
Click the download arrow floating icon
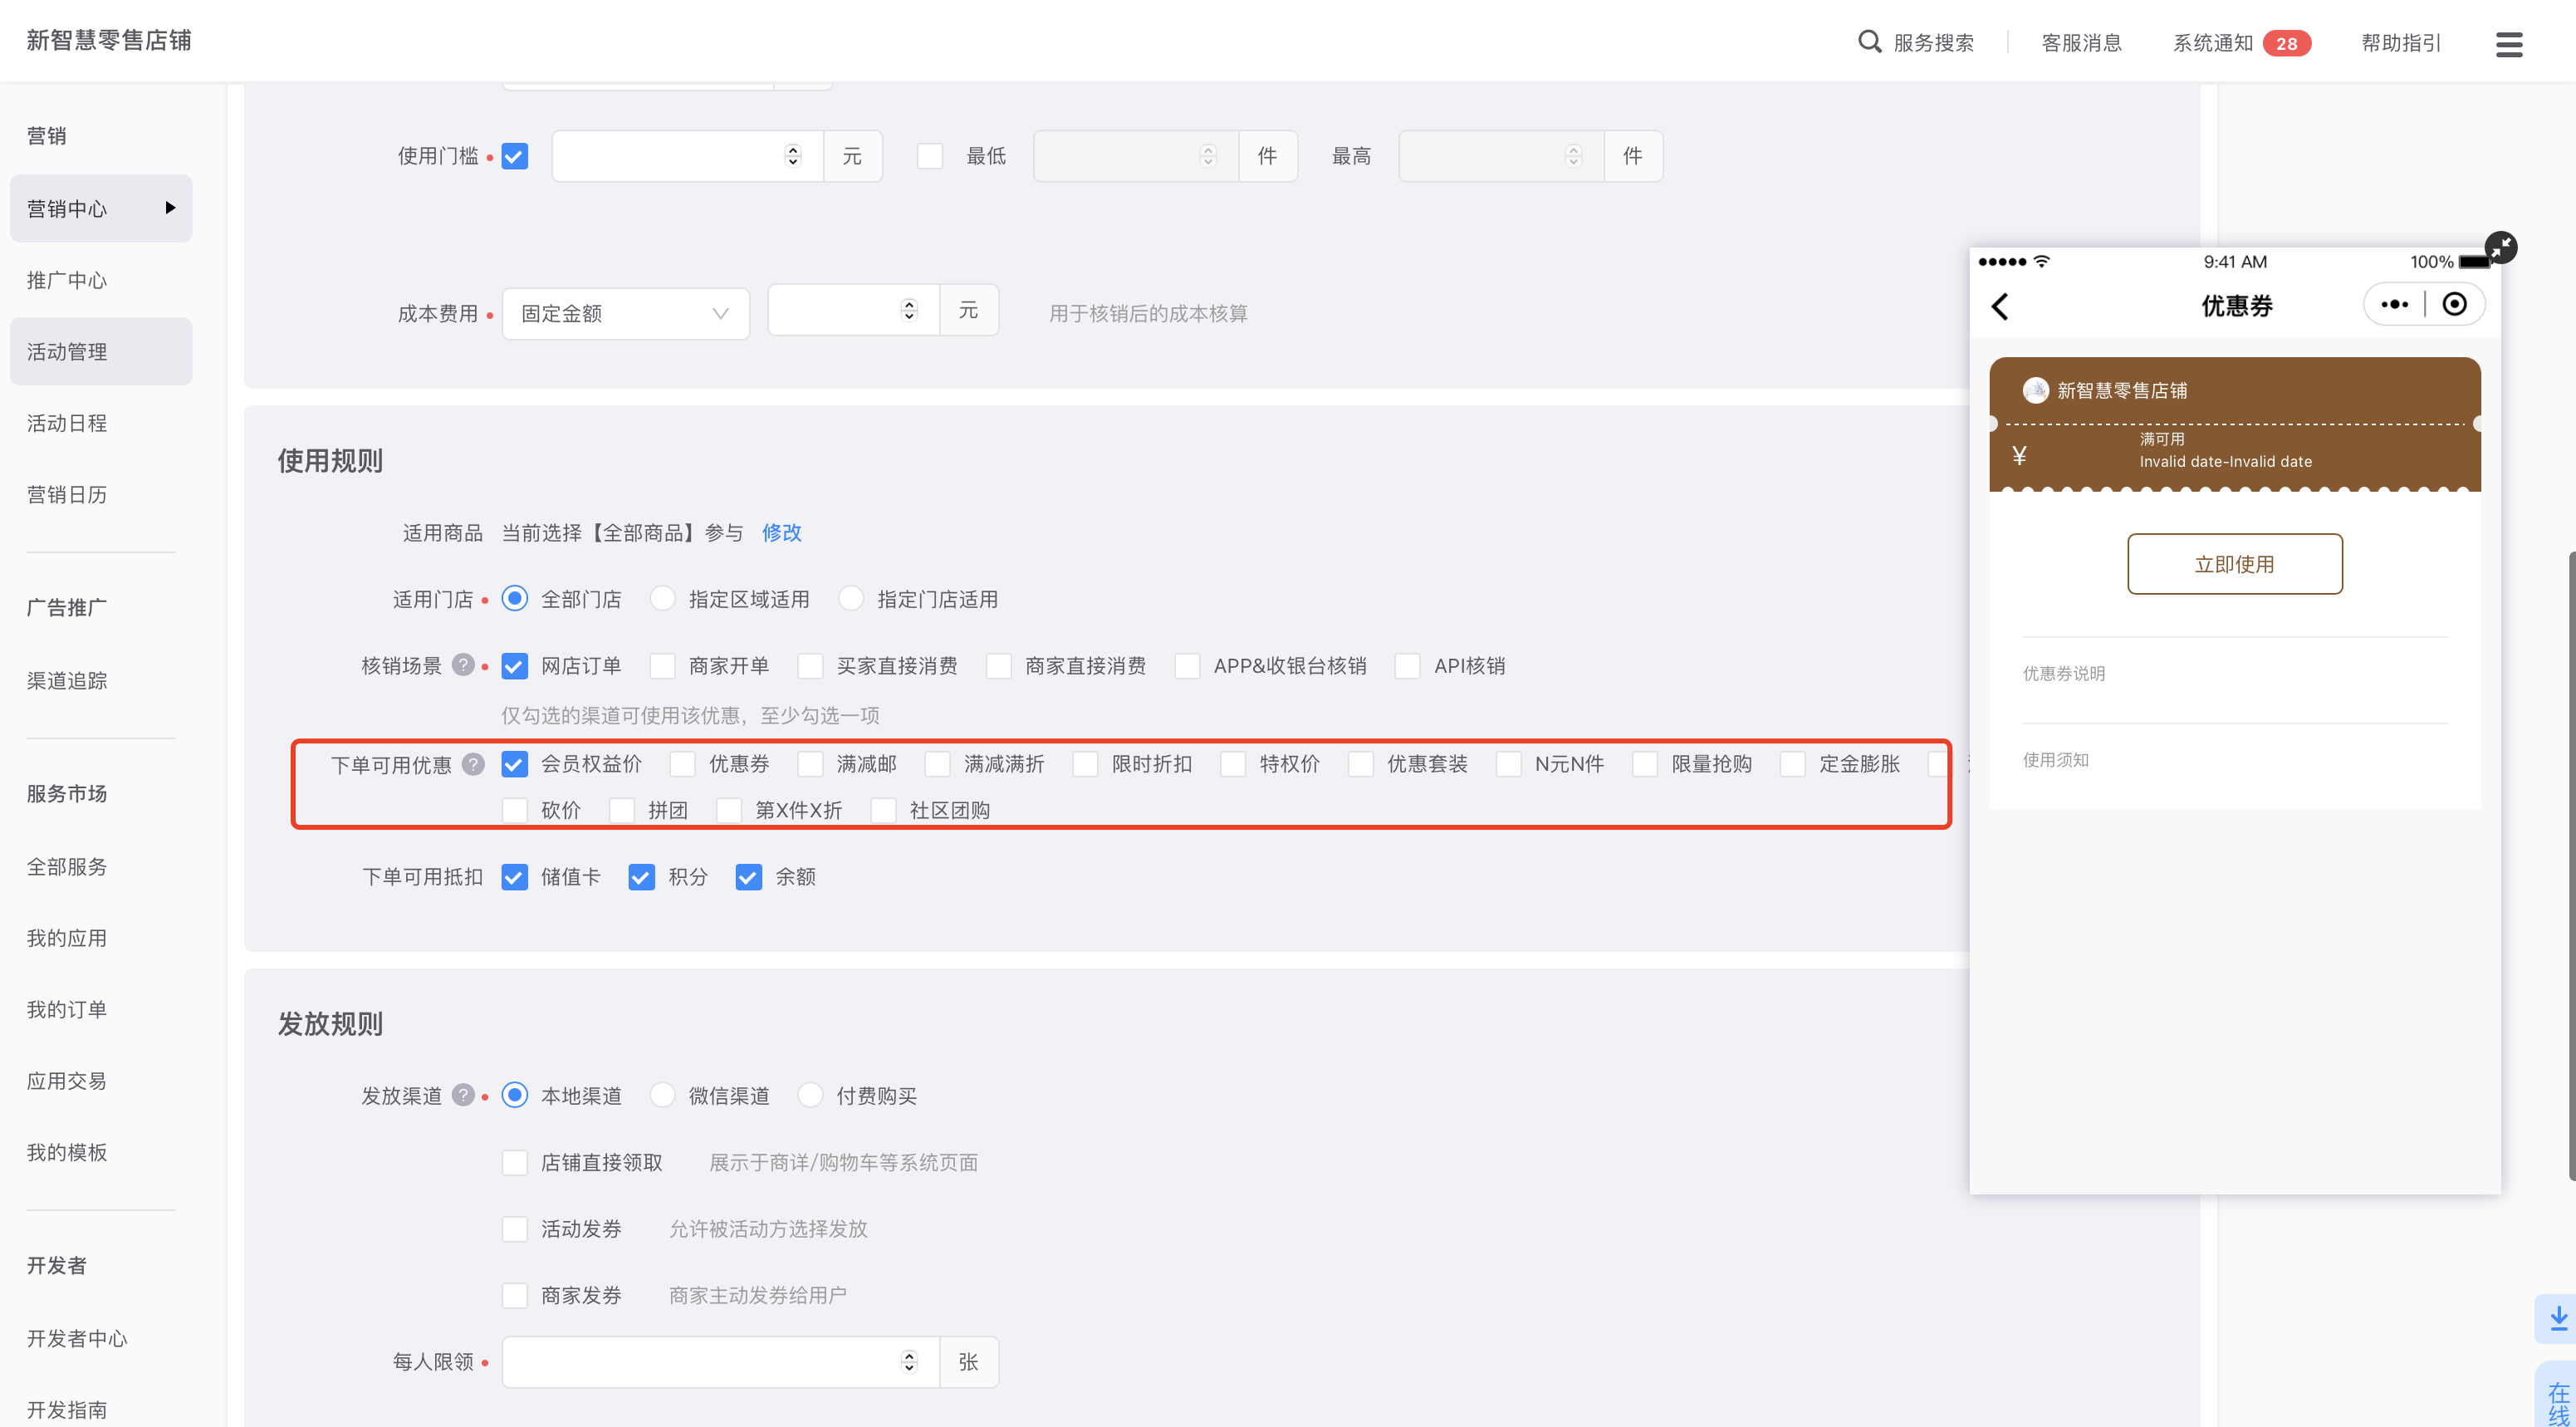(2558, 1318)
